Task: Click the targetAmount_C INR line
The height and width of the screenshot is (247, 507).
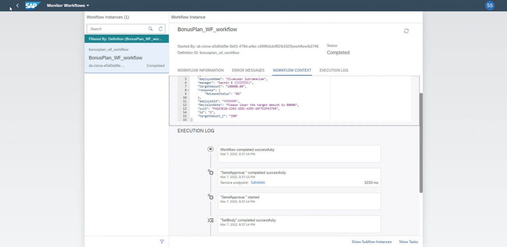Action: point(218,116)
